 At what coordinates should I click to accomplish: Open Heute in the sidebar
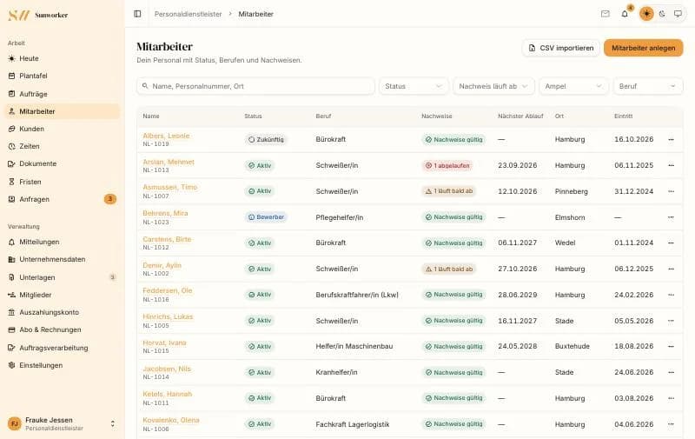click(x=62, y=58)
